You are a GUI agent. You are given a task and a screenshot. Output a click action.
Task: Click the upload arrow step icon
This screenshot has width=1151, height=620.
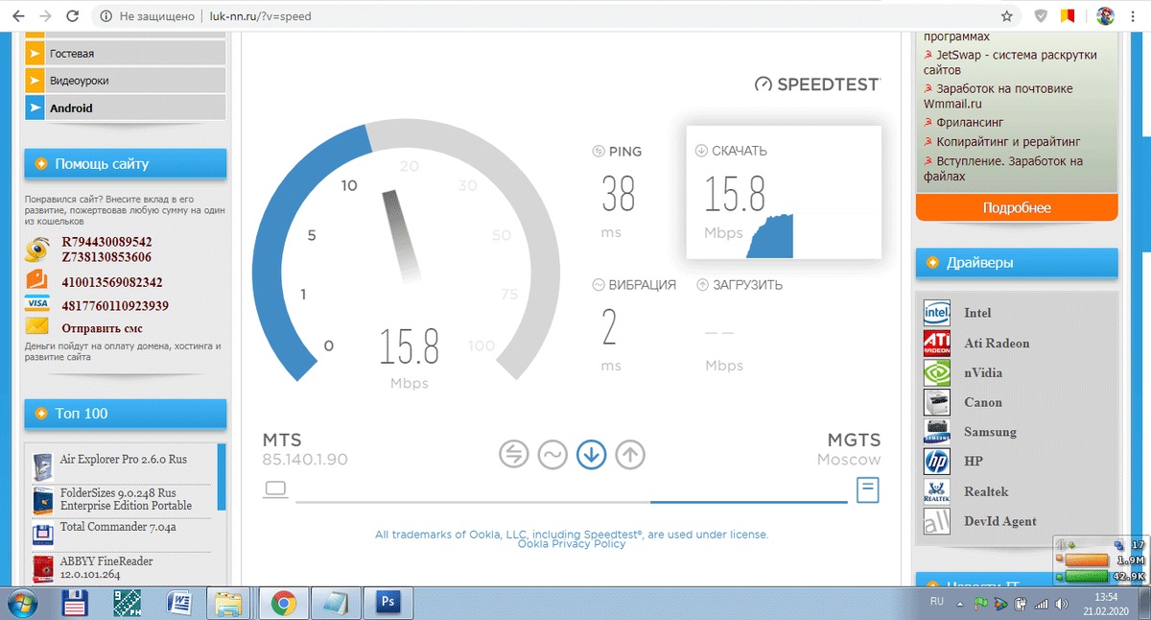[x=629, y=455]
